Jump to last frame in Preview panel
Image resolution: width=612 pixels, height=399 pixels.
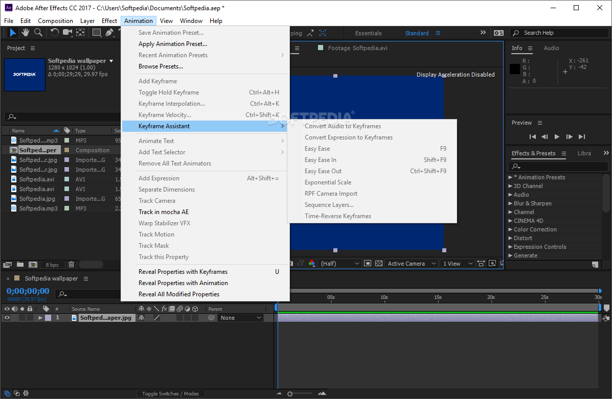pyautogui.click(x=582, y=136)
